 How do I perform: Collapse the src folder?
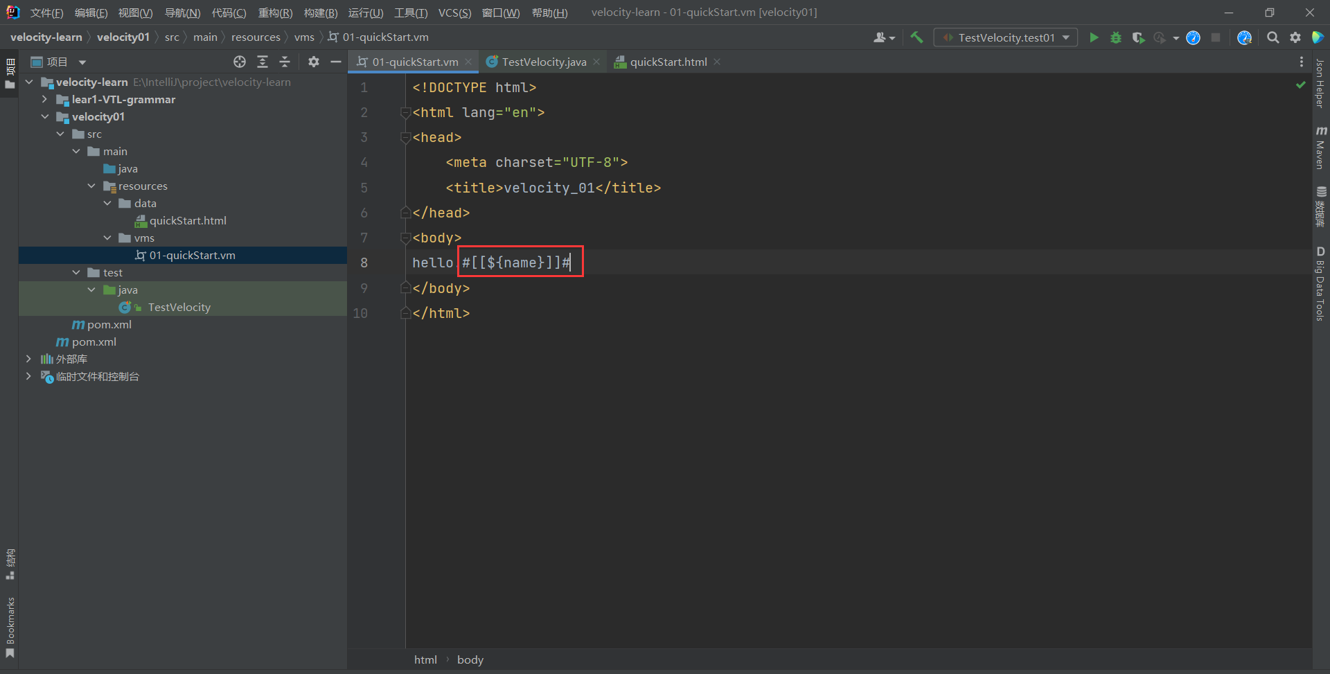[60, 134]
